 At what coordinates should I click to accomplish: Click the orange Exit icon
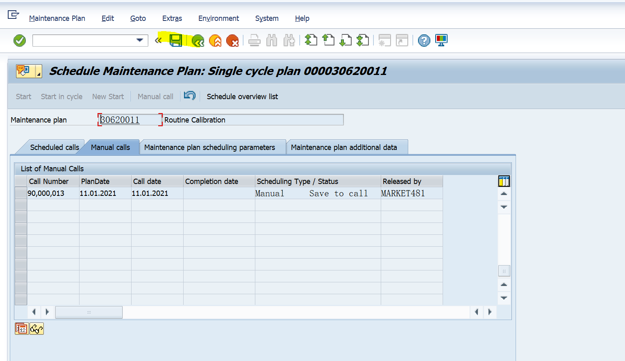215,41
